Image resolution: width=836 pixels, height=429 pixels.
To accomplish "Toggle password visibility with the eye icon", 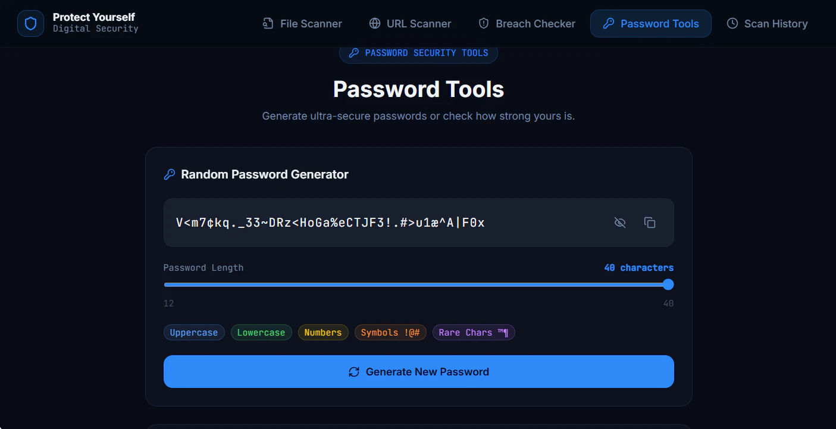I will tap(620, 223).
